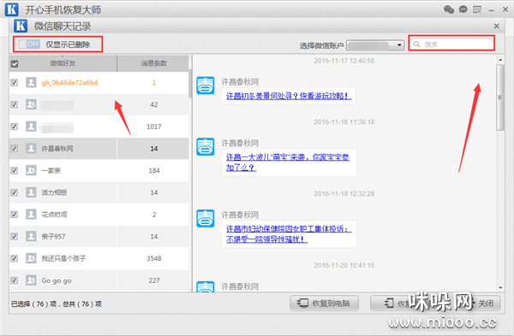Click the 恢复到电脑 button
The height and width of the screenshot is (336, 514).
click(324, 304)
